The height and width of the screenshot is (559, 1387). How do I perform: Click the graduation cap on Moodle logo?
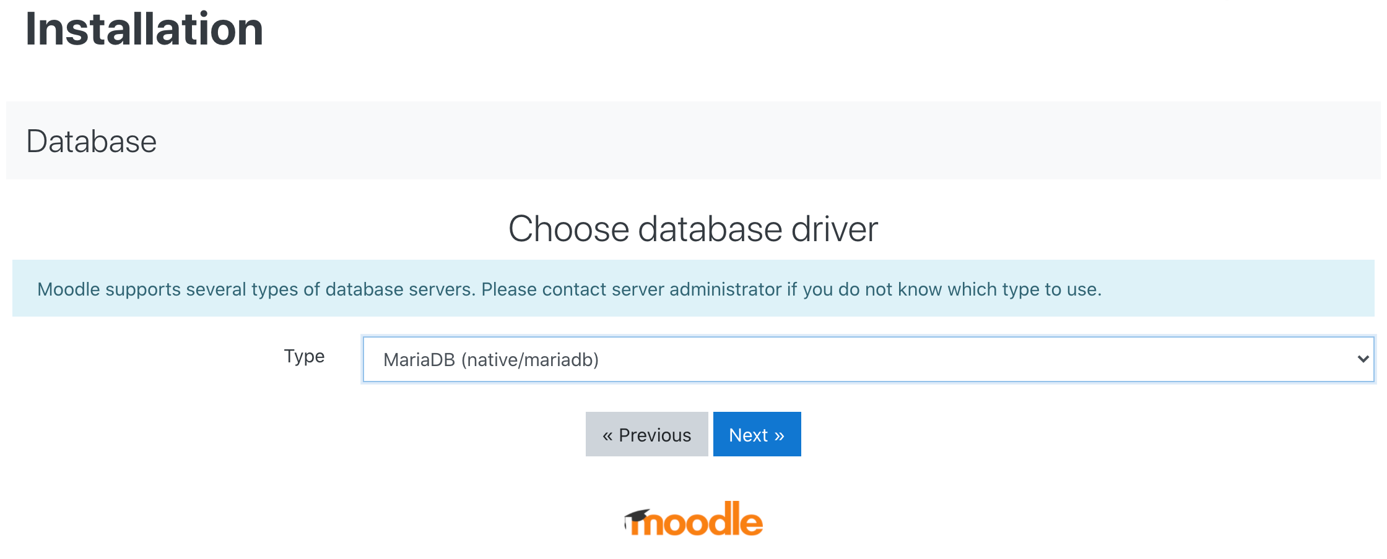[x=637, y=516]
